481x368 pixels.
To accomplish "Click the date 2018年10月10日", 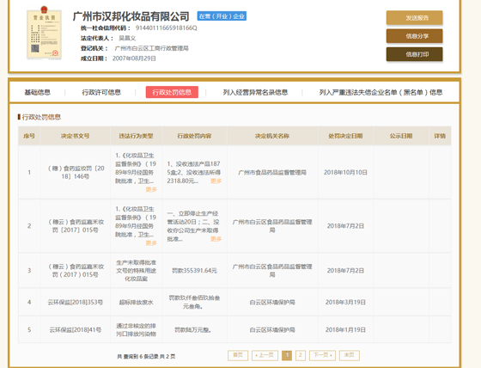I will tap(345, 172).
